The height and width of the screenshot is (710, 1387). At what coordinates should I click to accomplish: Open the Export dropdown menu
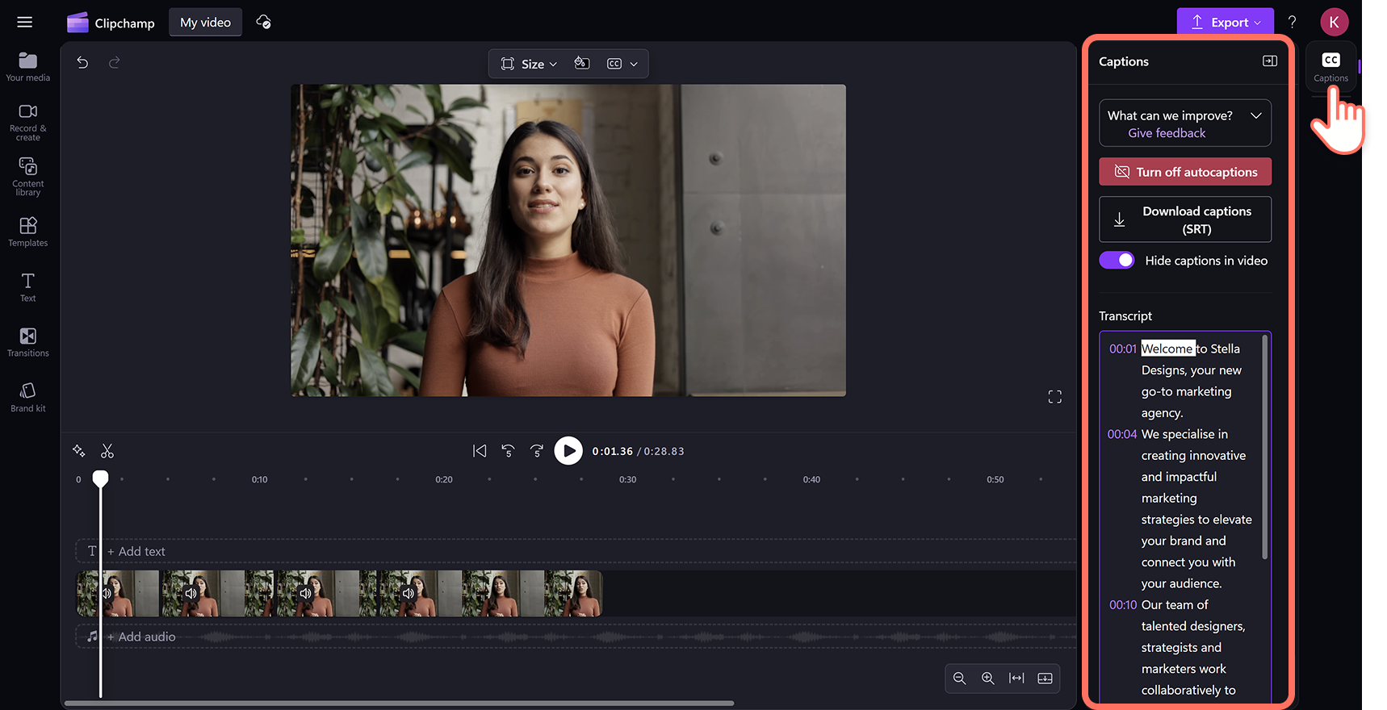click(x=1225, y=23)
